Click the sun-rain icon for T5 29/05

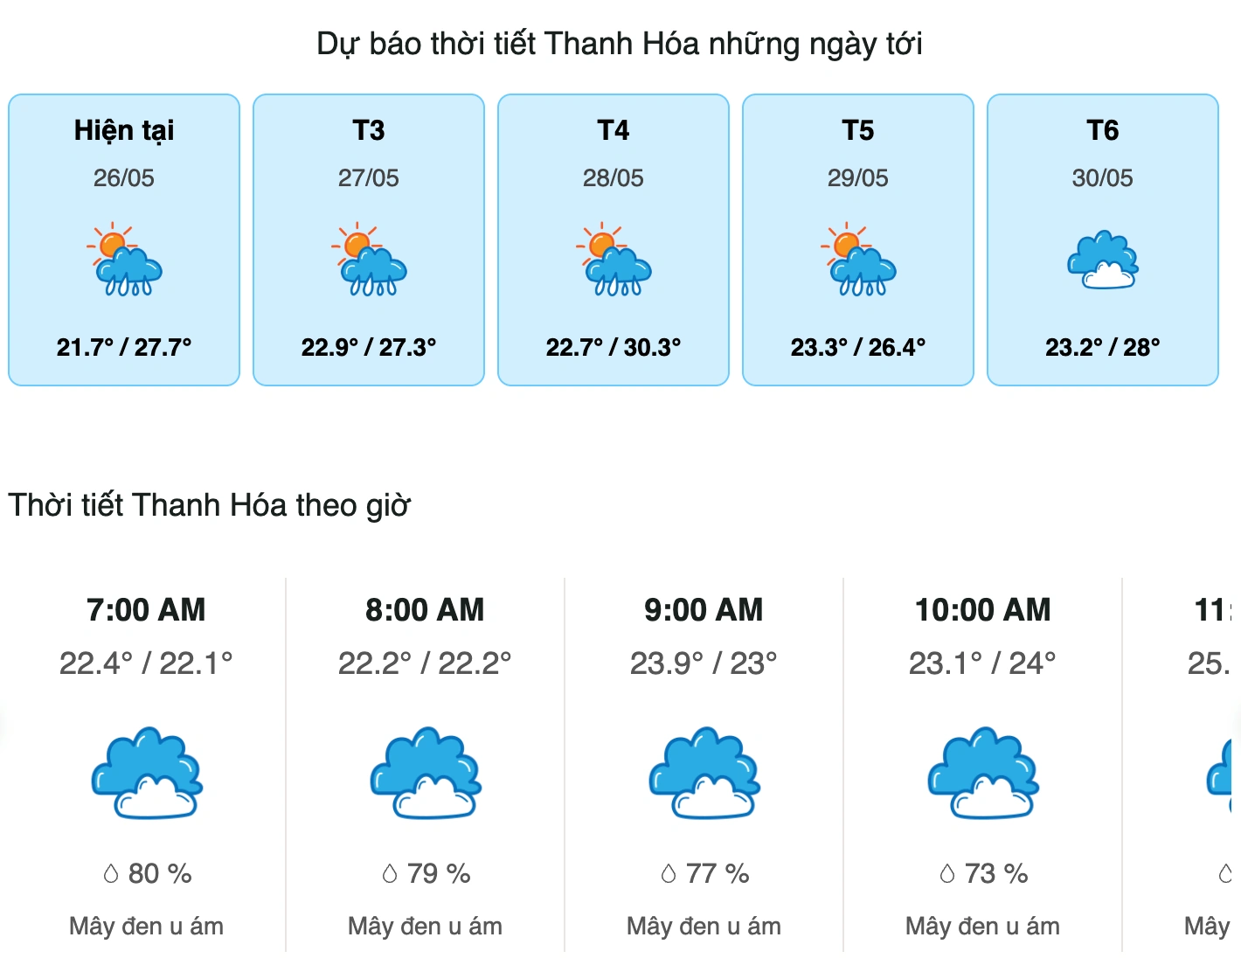pos(858,260)
